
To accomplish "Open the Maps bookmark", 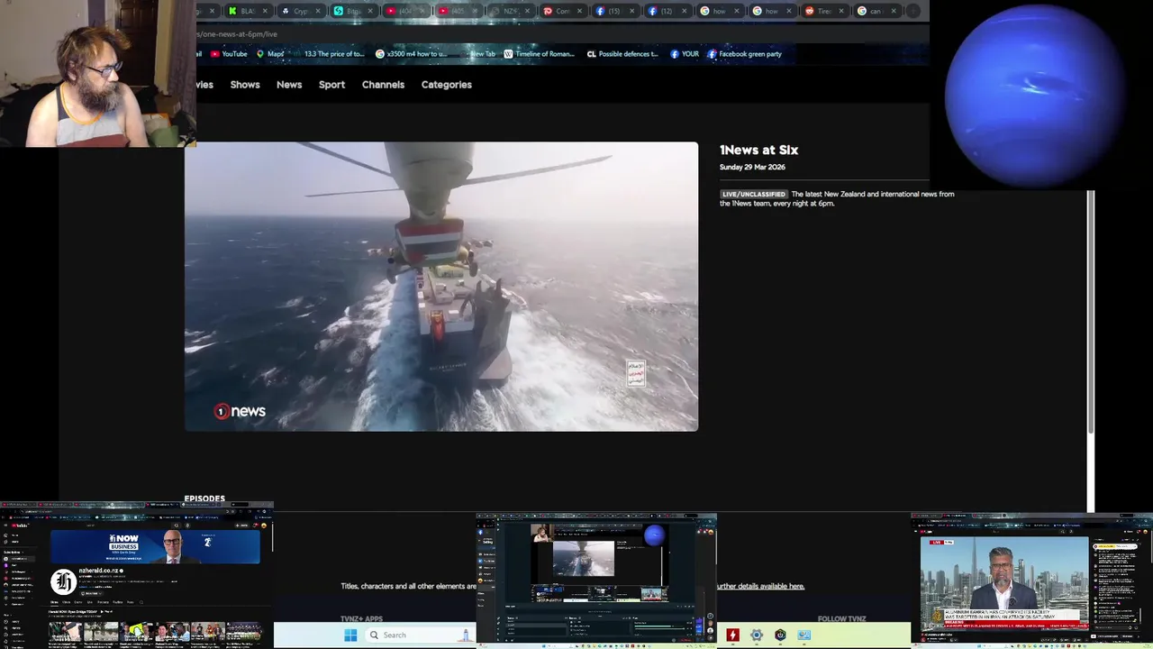I will [x=270, y=54].
